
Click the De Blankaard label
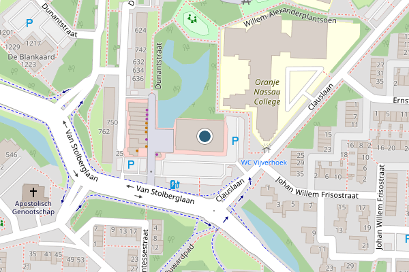[31, 56]
